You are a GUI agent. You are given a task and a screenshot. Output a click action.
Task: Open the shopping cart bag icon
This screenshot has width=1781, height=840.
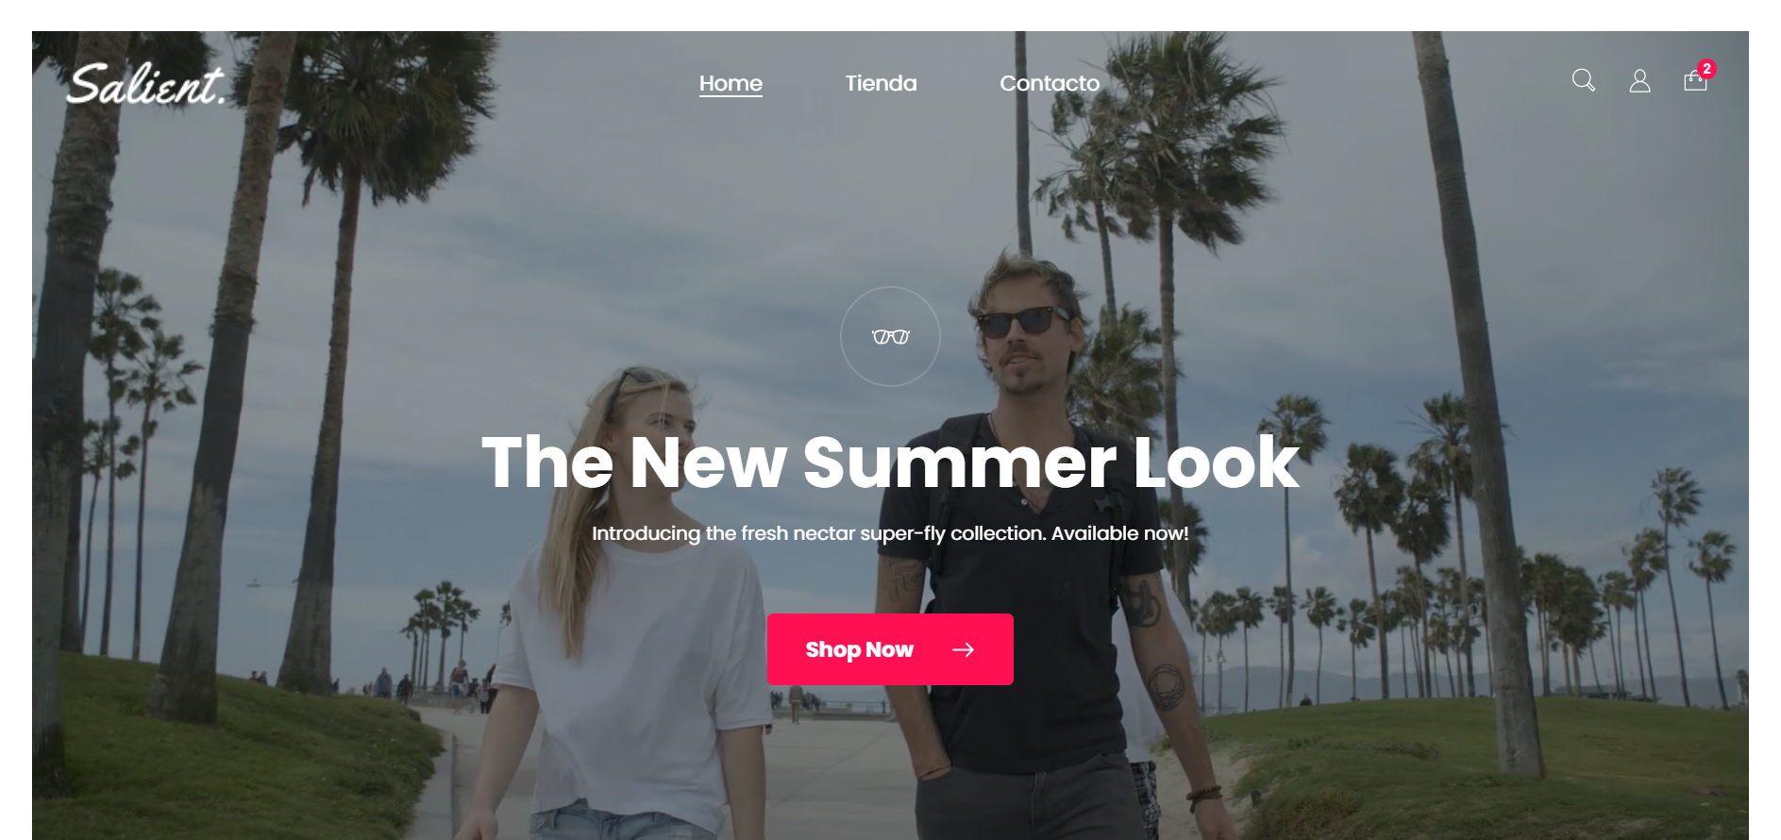click(1695, 81)
